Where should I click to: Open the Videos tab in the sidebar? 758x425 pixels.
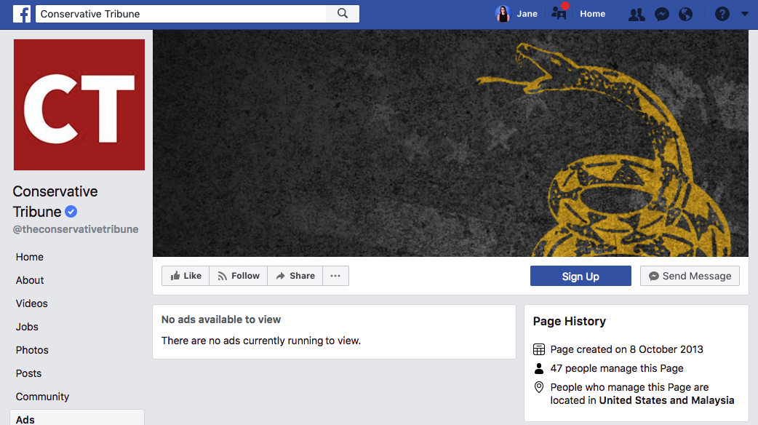pos(32,303)
